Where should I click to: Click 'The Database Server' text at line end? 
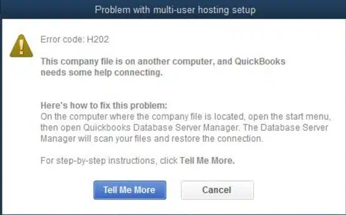click(x=286, y=127)
